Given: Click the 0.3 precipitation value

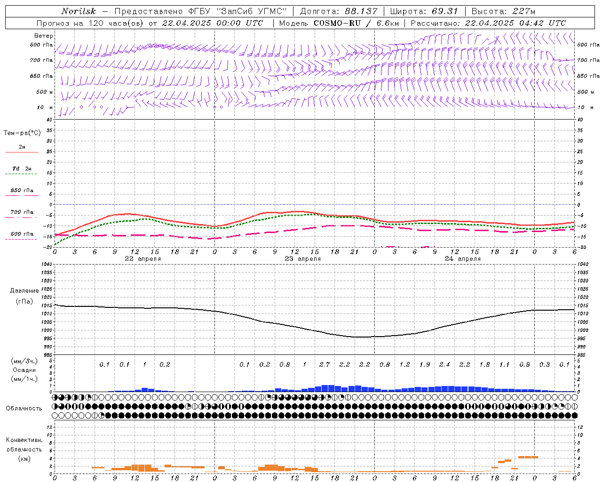Looking at the screenshot, I should pyautogui.click(x=545, y=364).
